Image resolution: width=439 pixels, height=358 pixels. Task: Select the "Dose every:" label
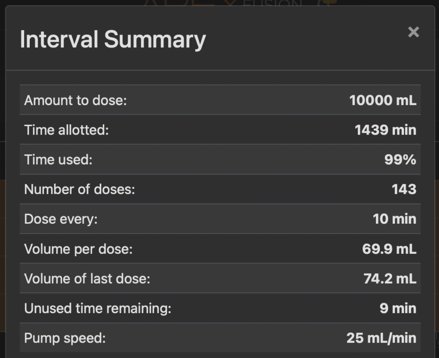click(61, 219)
